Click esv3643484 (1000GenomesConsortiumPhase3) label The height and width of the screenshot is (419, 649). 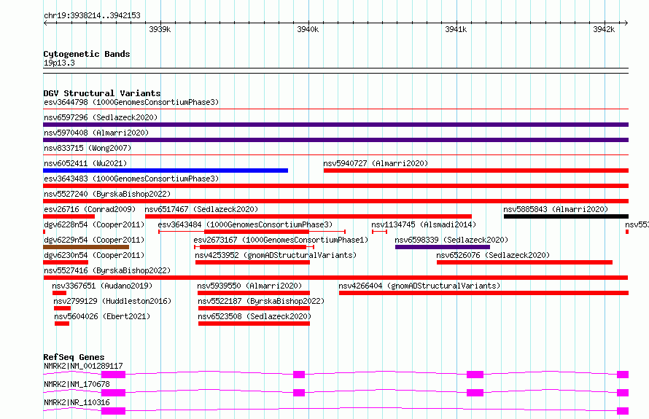[245, 224]
